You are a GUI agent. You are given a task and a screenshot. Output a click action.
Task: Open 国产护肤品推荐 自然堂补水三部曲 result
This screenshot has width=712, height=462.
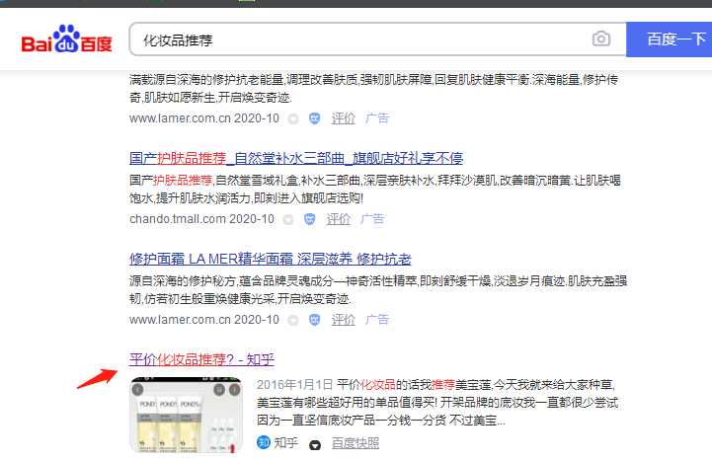[296, 158]
